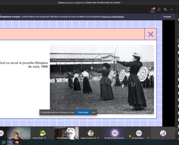
Task: Select the archery 1908 photo on slide
Action: point(102,79)
